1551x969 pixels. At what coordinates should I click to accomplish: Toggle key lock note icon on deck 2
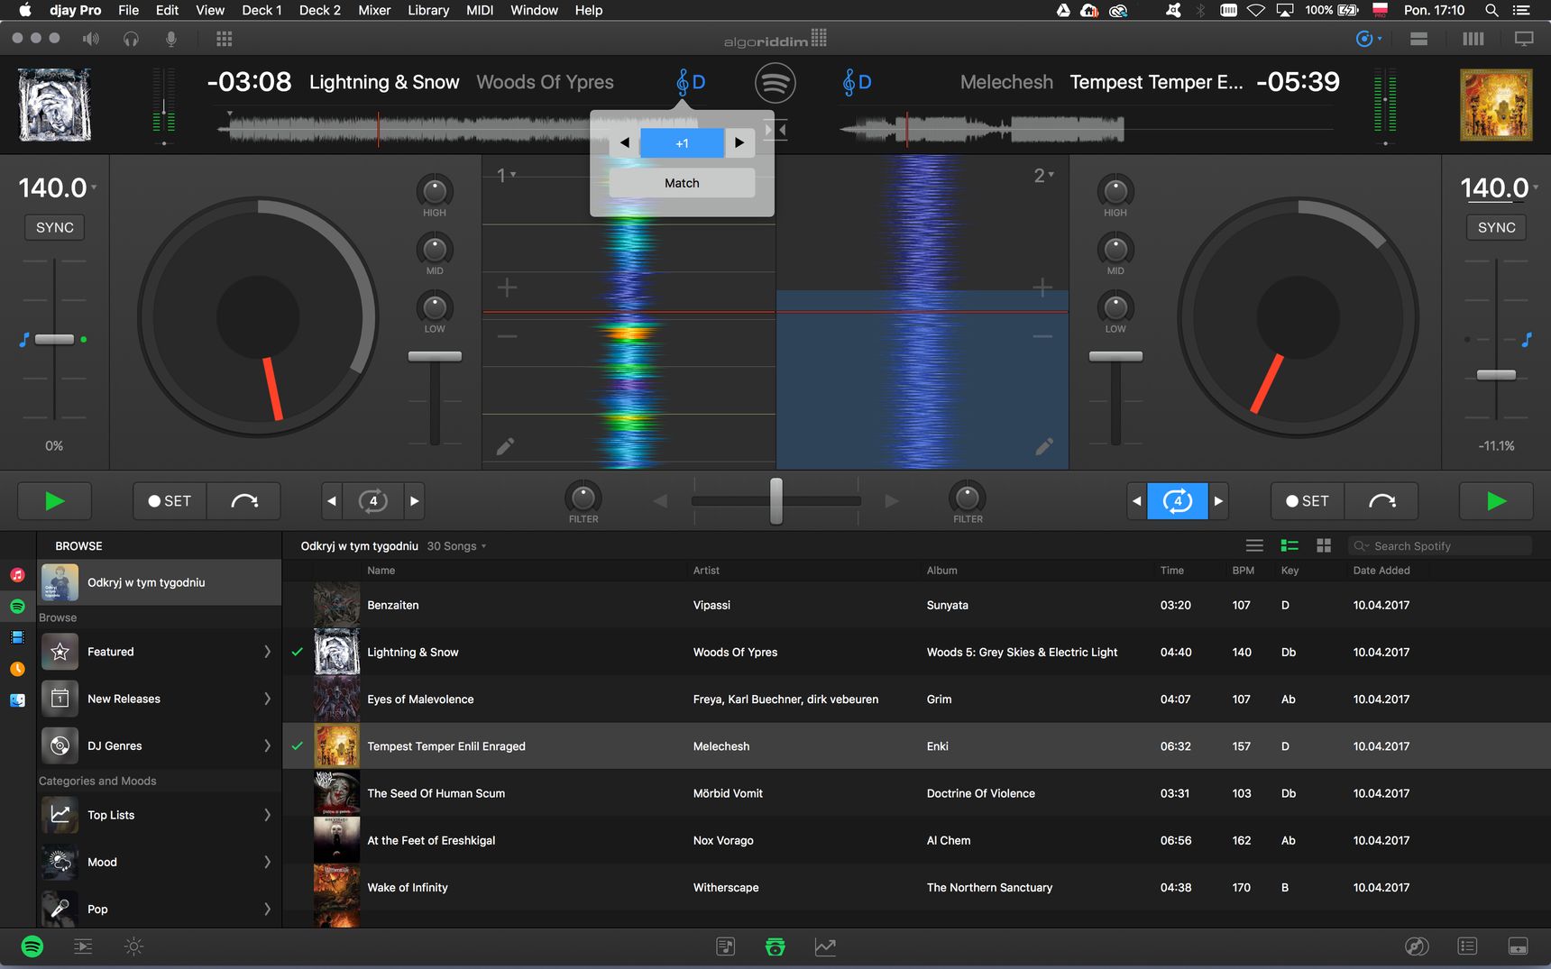[x=1527, y=340]
